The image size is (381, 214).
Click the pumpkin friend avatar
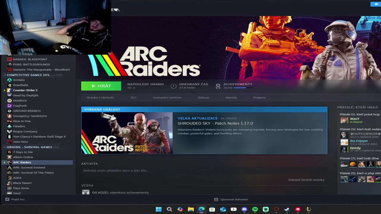pyautogui.click(x=353, y=164)
